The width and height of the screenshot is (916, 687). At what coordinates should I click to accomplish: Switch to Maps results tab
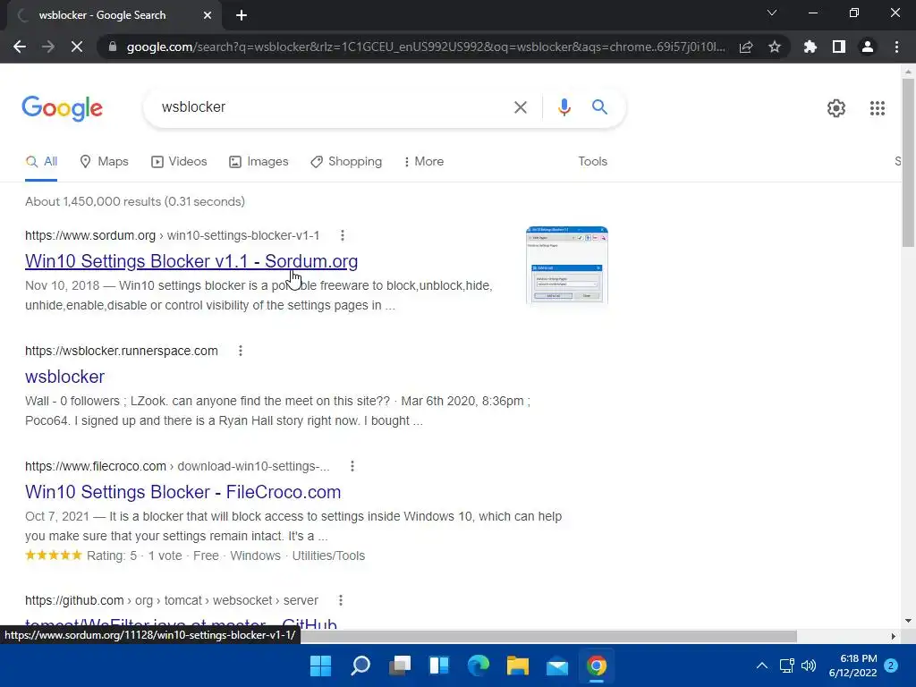click(104, 162)
